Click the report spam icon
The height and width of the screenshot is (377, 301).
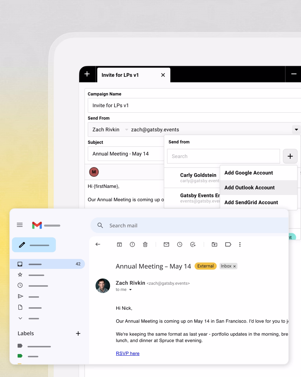[x=132, y=244]
